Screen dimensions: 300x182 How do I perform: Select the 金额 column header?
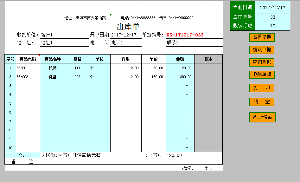[x=180, y=59]
